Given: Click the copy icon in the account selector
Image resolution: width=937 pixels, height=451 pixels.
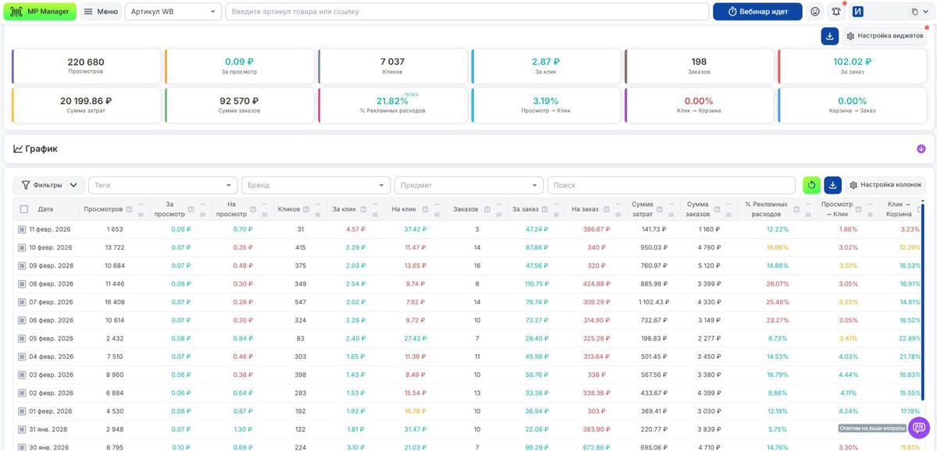Looking at the screenshot, I should (x=915, y=12).
